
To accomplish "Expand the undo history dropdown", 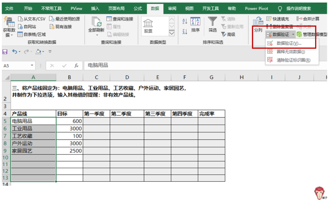I will tap(20, 52).
